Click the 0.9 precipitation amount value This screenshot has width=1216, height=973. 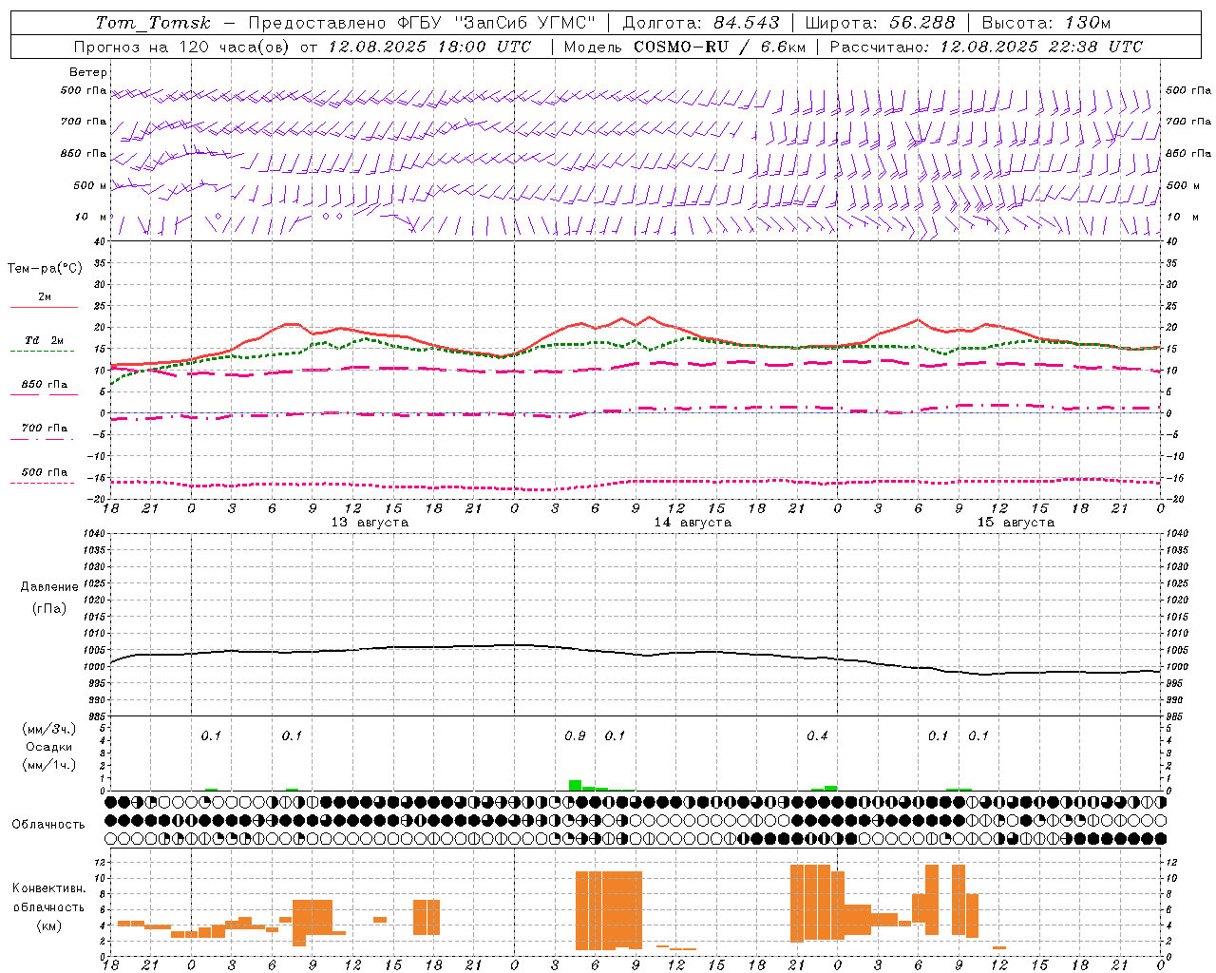(575, 736)
